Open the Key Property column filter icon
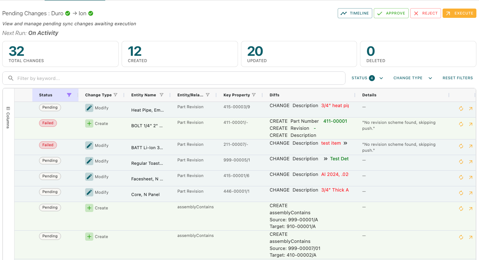 [254, 95]
